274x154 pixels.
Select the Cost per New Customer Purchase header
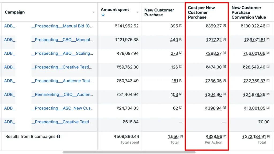[201, 12]
